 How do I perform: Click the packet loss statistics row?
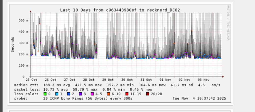coord(83,89)
